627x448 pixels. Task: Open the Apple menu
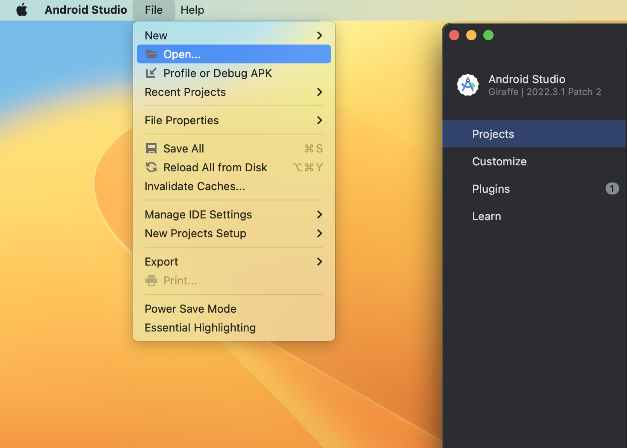22,10
